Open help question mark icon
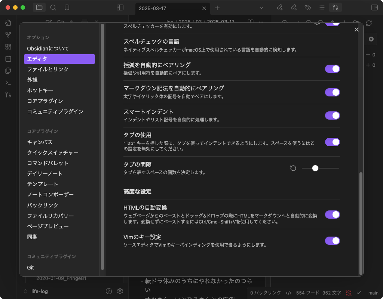Screen dimensions: 383x299 coord(109,291)
